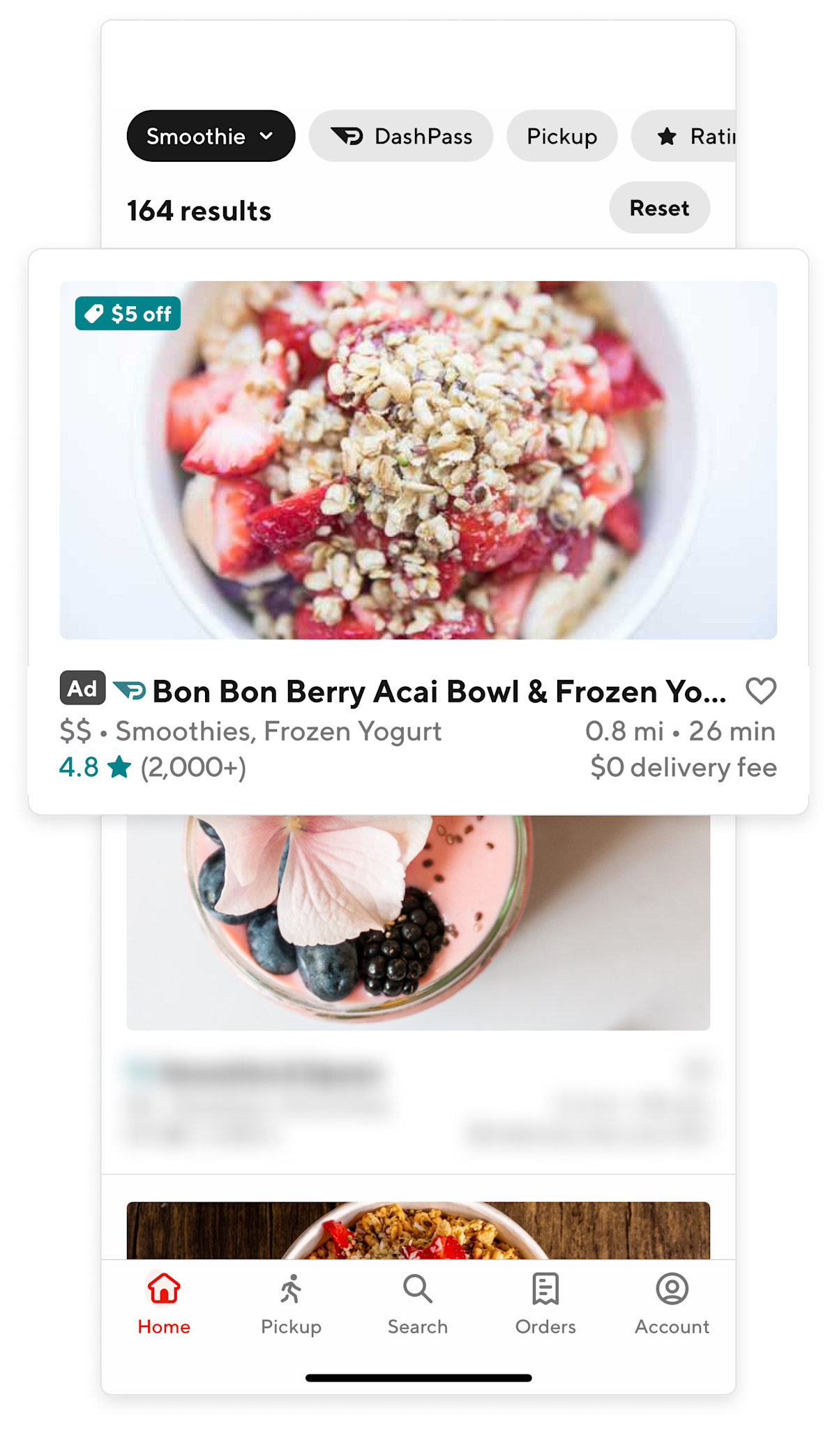Toggle the Pickup filter chip
837x1431 pixels.
coord(562,136)
